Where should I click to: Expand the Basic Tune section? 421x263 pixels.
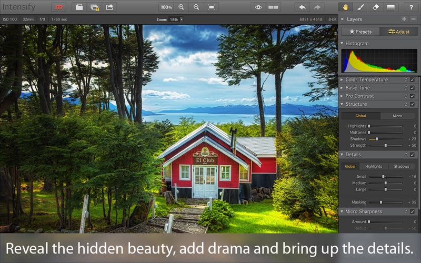343,88
